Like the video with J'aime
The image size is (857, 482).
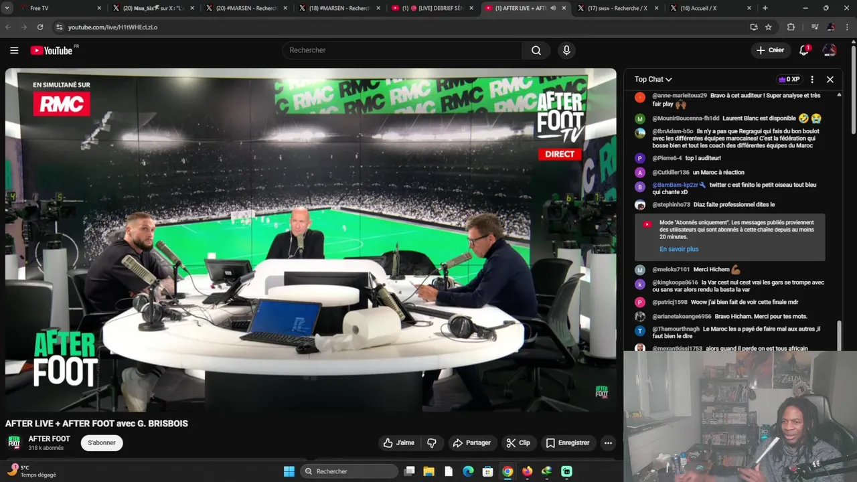(399, 443)
